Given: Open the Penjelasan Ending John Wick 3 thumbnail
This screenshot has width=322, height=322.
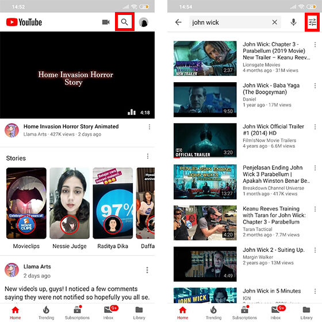Looking at the screenshot, I should tap(205, 182).
